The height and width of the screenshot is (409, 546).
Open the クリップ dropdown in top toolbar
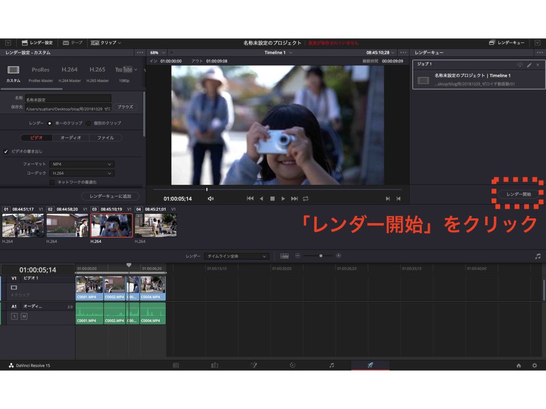pyautogui.click(x=106, y=43)
